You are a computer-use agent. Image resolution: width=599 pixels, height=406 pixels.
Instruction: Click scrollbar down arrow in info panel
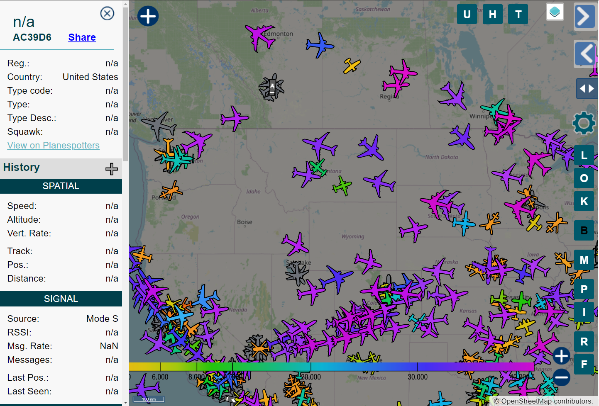pyautogui.click(x=126, y=402)
